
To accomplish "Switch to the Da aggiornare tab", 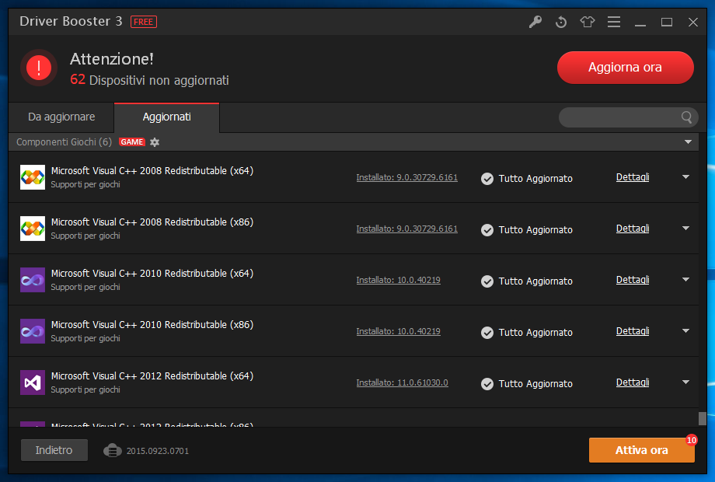I will pyautogui.click(x=61, y=117).
